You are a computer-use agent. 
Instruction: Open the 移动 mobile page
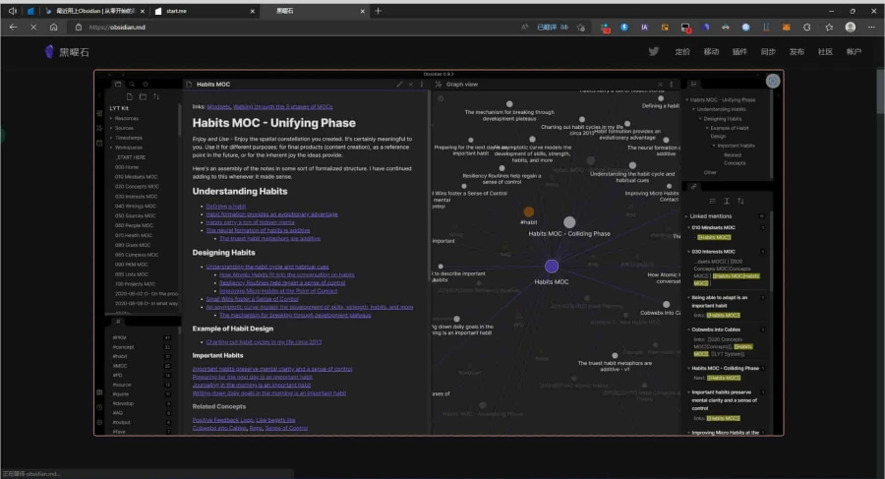711,51
